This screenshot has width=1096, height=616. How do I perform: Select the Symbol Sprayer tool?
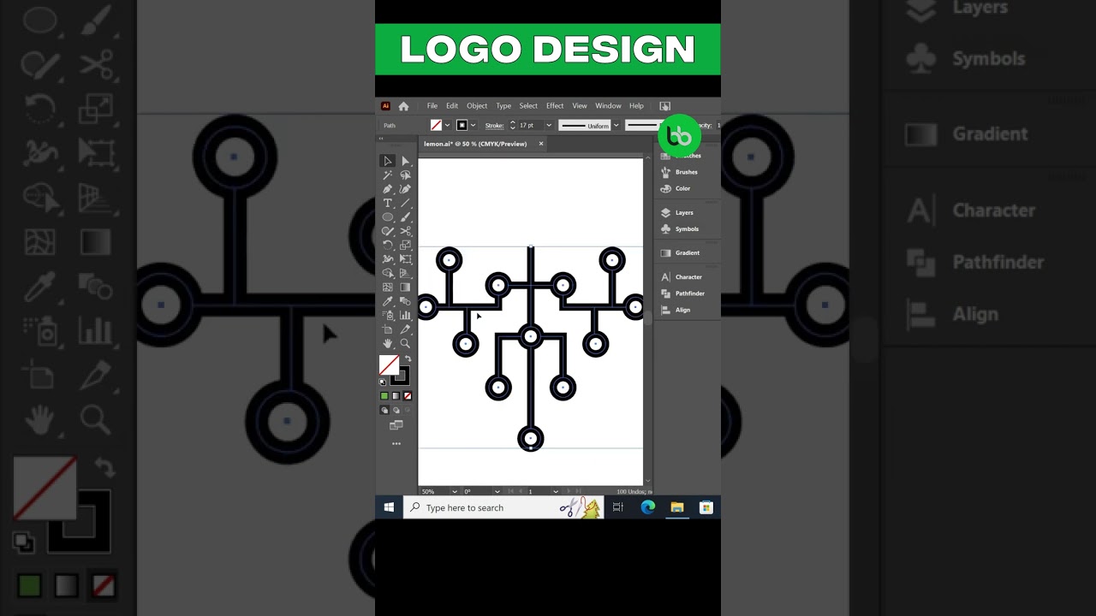tap(387, 315)
